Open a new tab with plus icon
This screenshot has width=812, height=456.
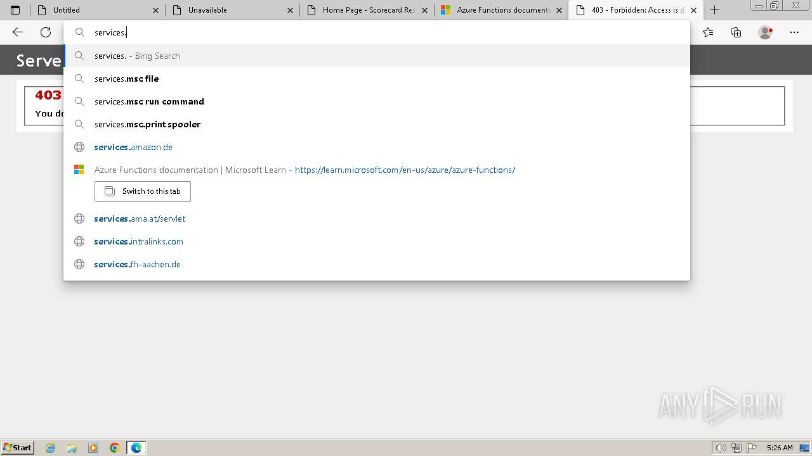[715, 10]
